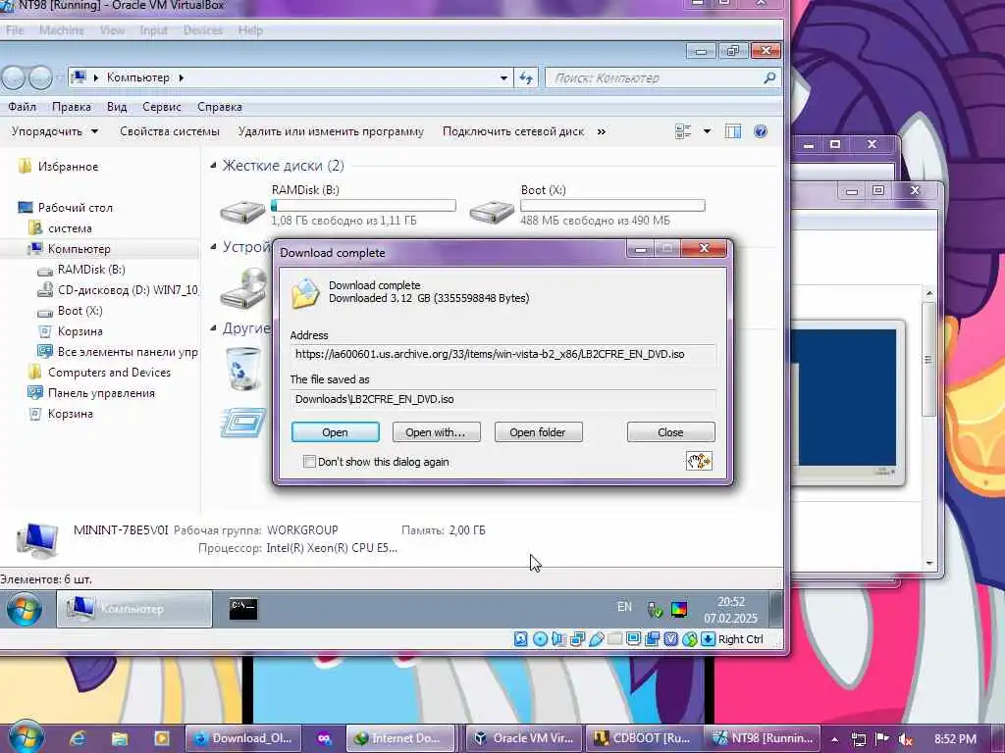Click the colorful monitor tray icon in guest

[x=679, y=609]
